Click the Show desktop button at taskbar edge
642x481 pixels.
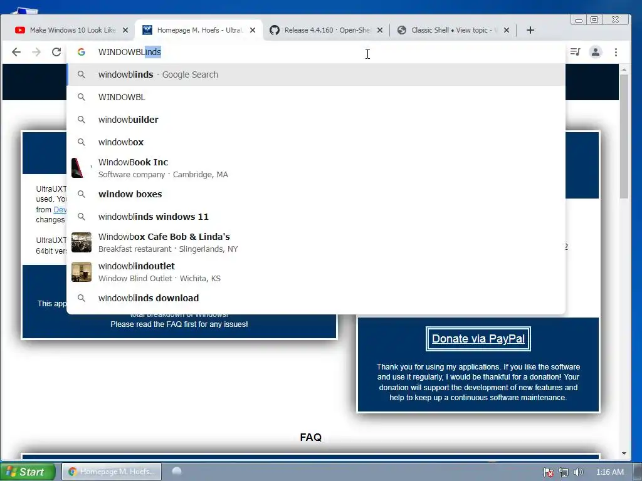point(638,472)
